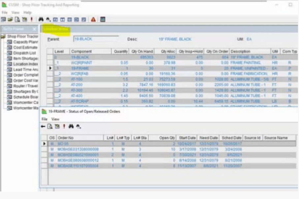Click the Start Date column header

[x=187, y=138]
